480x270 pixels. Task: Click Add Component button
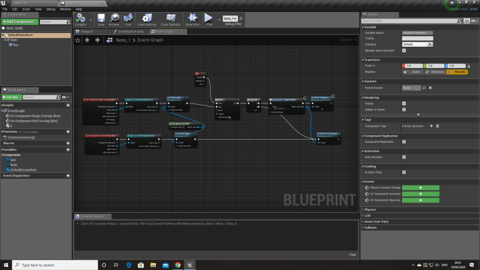coord(19,22)
